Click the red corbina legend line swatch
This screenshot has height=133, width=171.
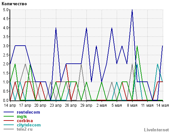tap(9, 121)
